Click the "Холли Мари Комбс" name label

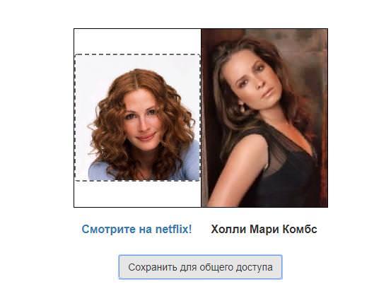pyautogui.click(x=264, y=229)
